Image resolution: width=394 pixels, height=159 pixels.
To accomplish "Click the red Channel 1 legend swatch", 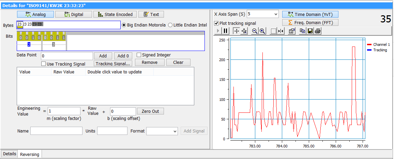I will (x=369, y=45).
